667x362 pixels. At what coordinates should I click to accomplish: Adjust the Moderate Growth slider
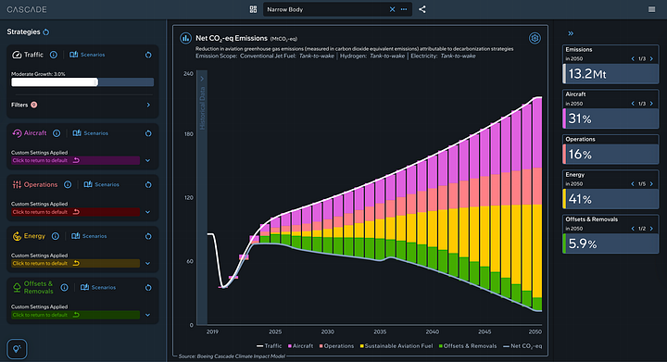(82, 82)
